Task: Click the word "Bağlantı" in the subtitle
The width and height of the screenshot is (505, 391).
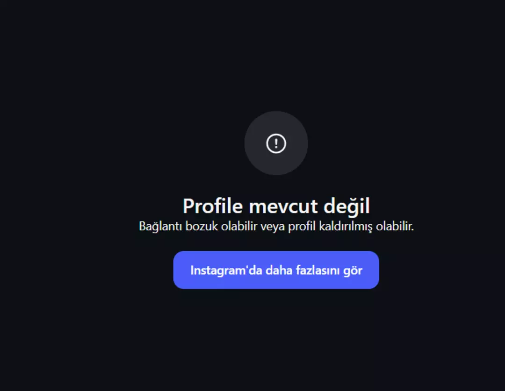Action: click(x=161, y=226)
